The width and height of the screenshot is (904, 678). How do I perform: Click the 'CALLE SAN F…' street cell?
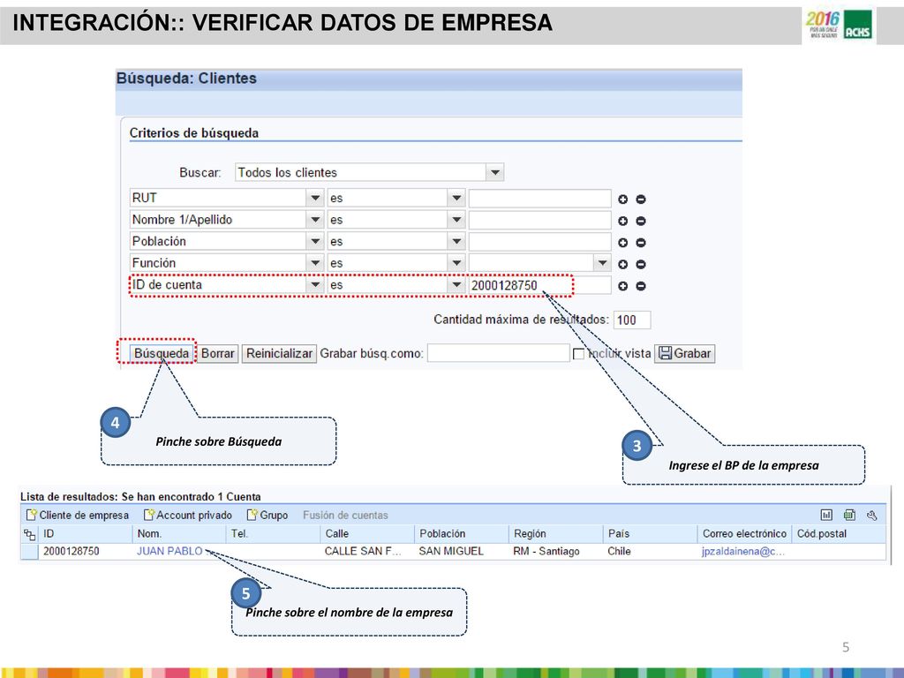[x=363, y=551]
